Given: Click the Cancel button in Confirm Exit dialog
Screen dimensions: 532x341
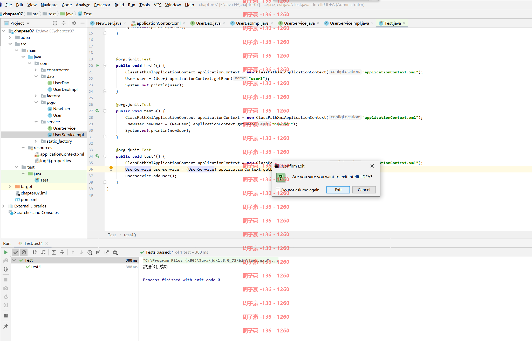Looking at the screenshot, I should tap(364, 190).
